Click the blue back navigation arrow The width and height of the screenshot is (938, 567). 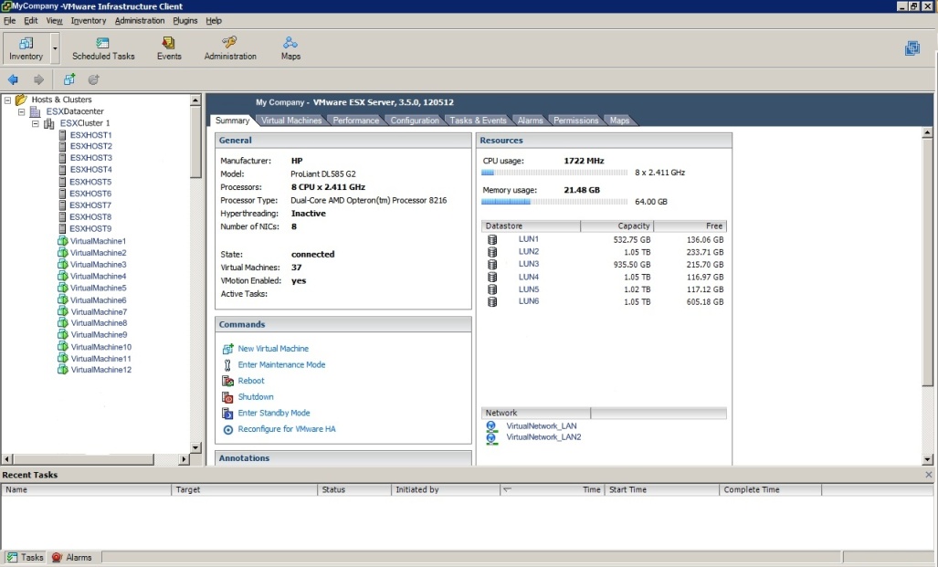point(13,79)
